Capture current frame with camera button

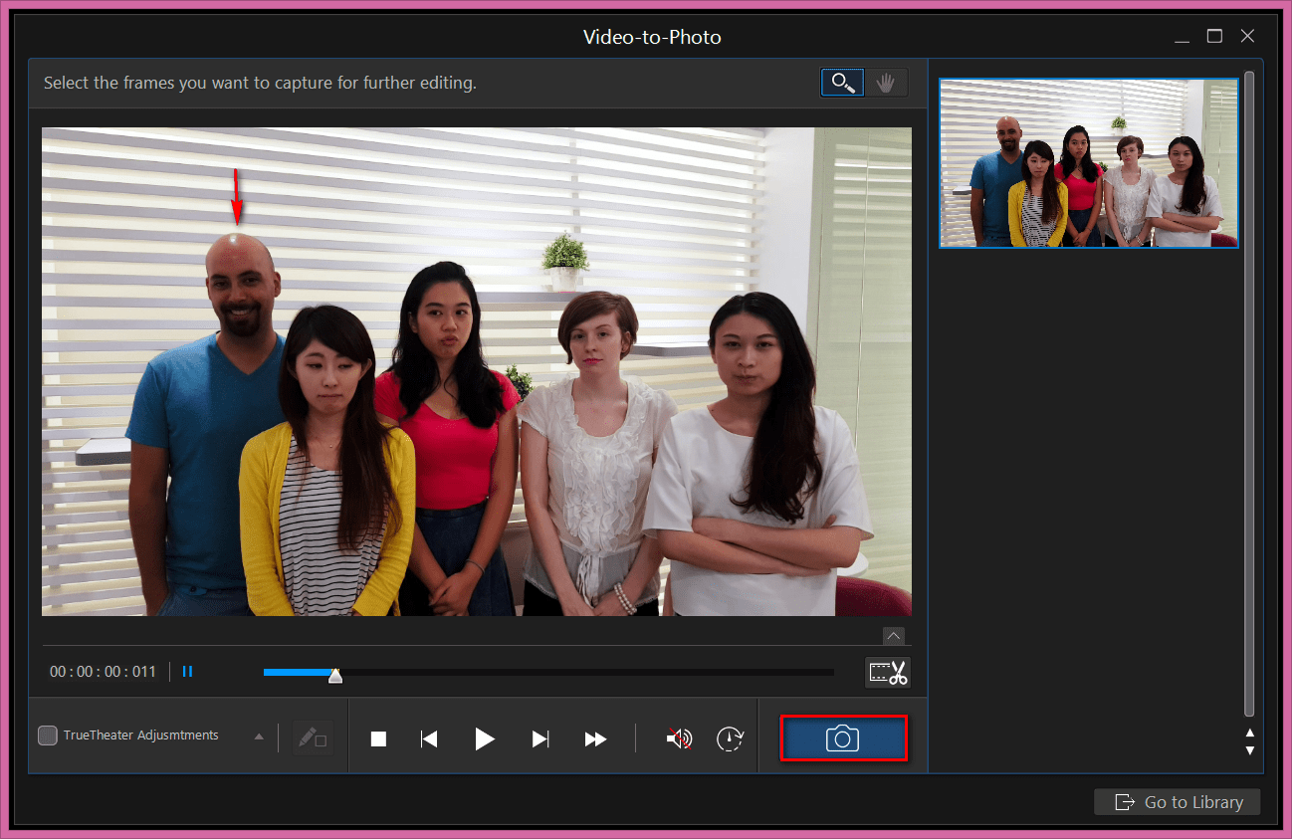tap(843, 738)
